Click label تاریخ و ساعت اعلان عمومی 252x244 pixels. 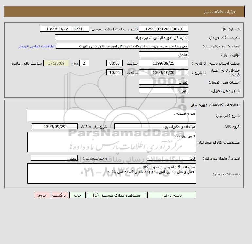[x=114, y=29]
